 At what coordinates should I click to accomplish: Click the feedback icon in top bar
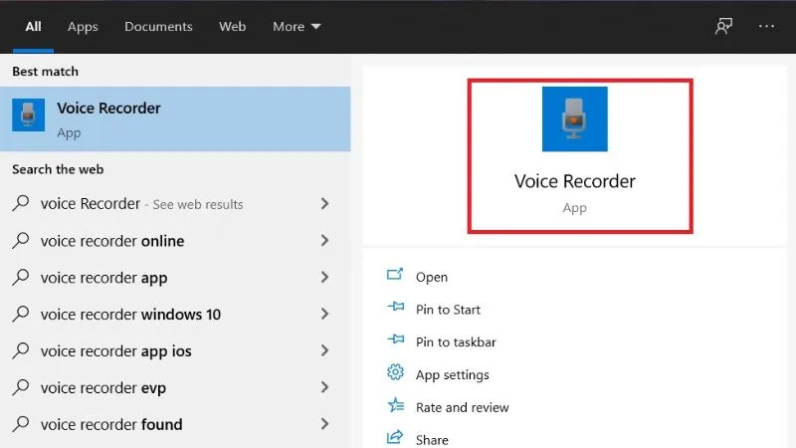point(723,27)
